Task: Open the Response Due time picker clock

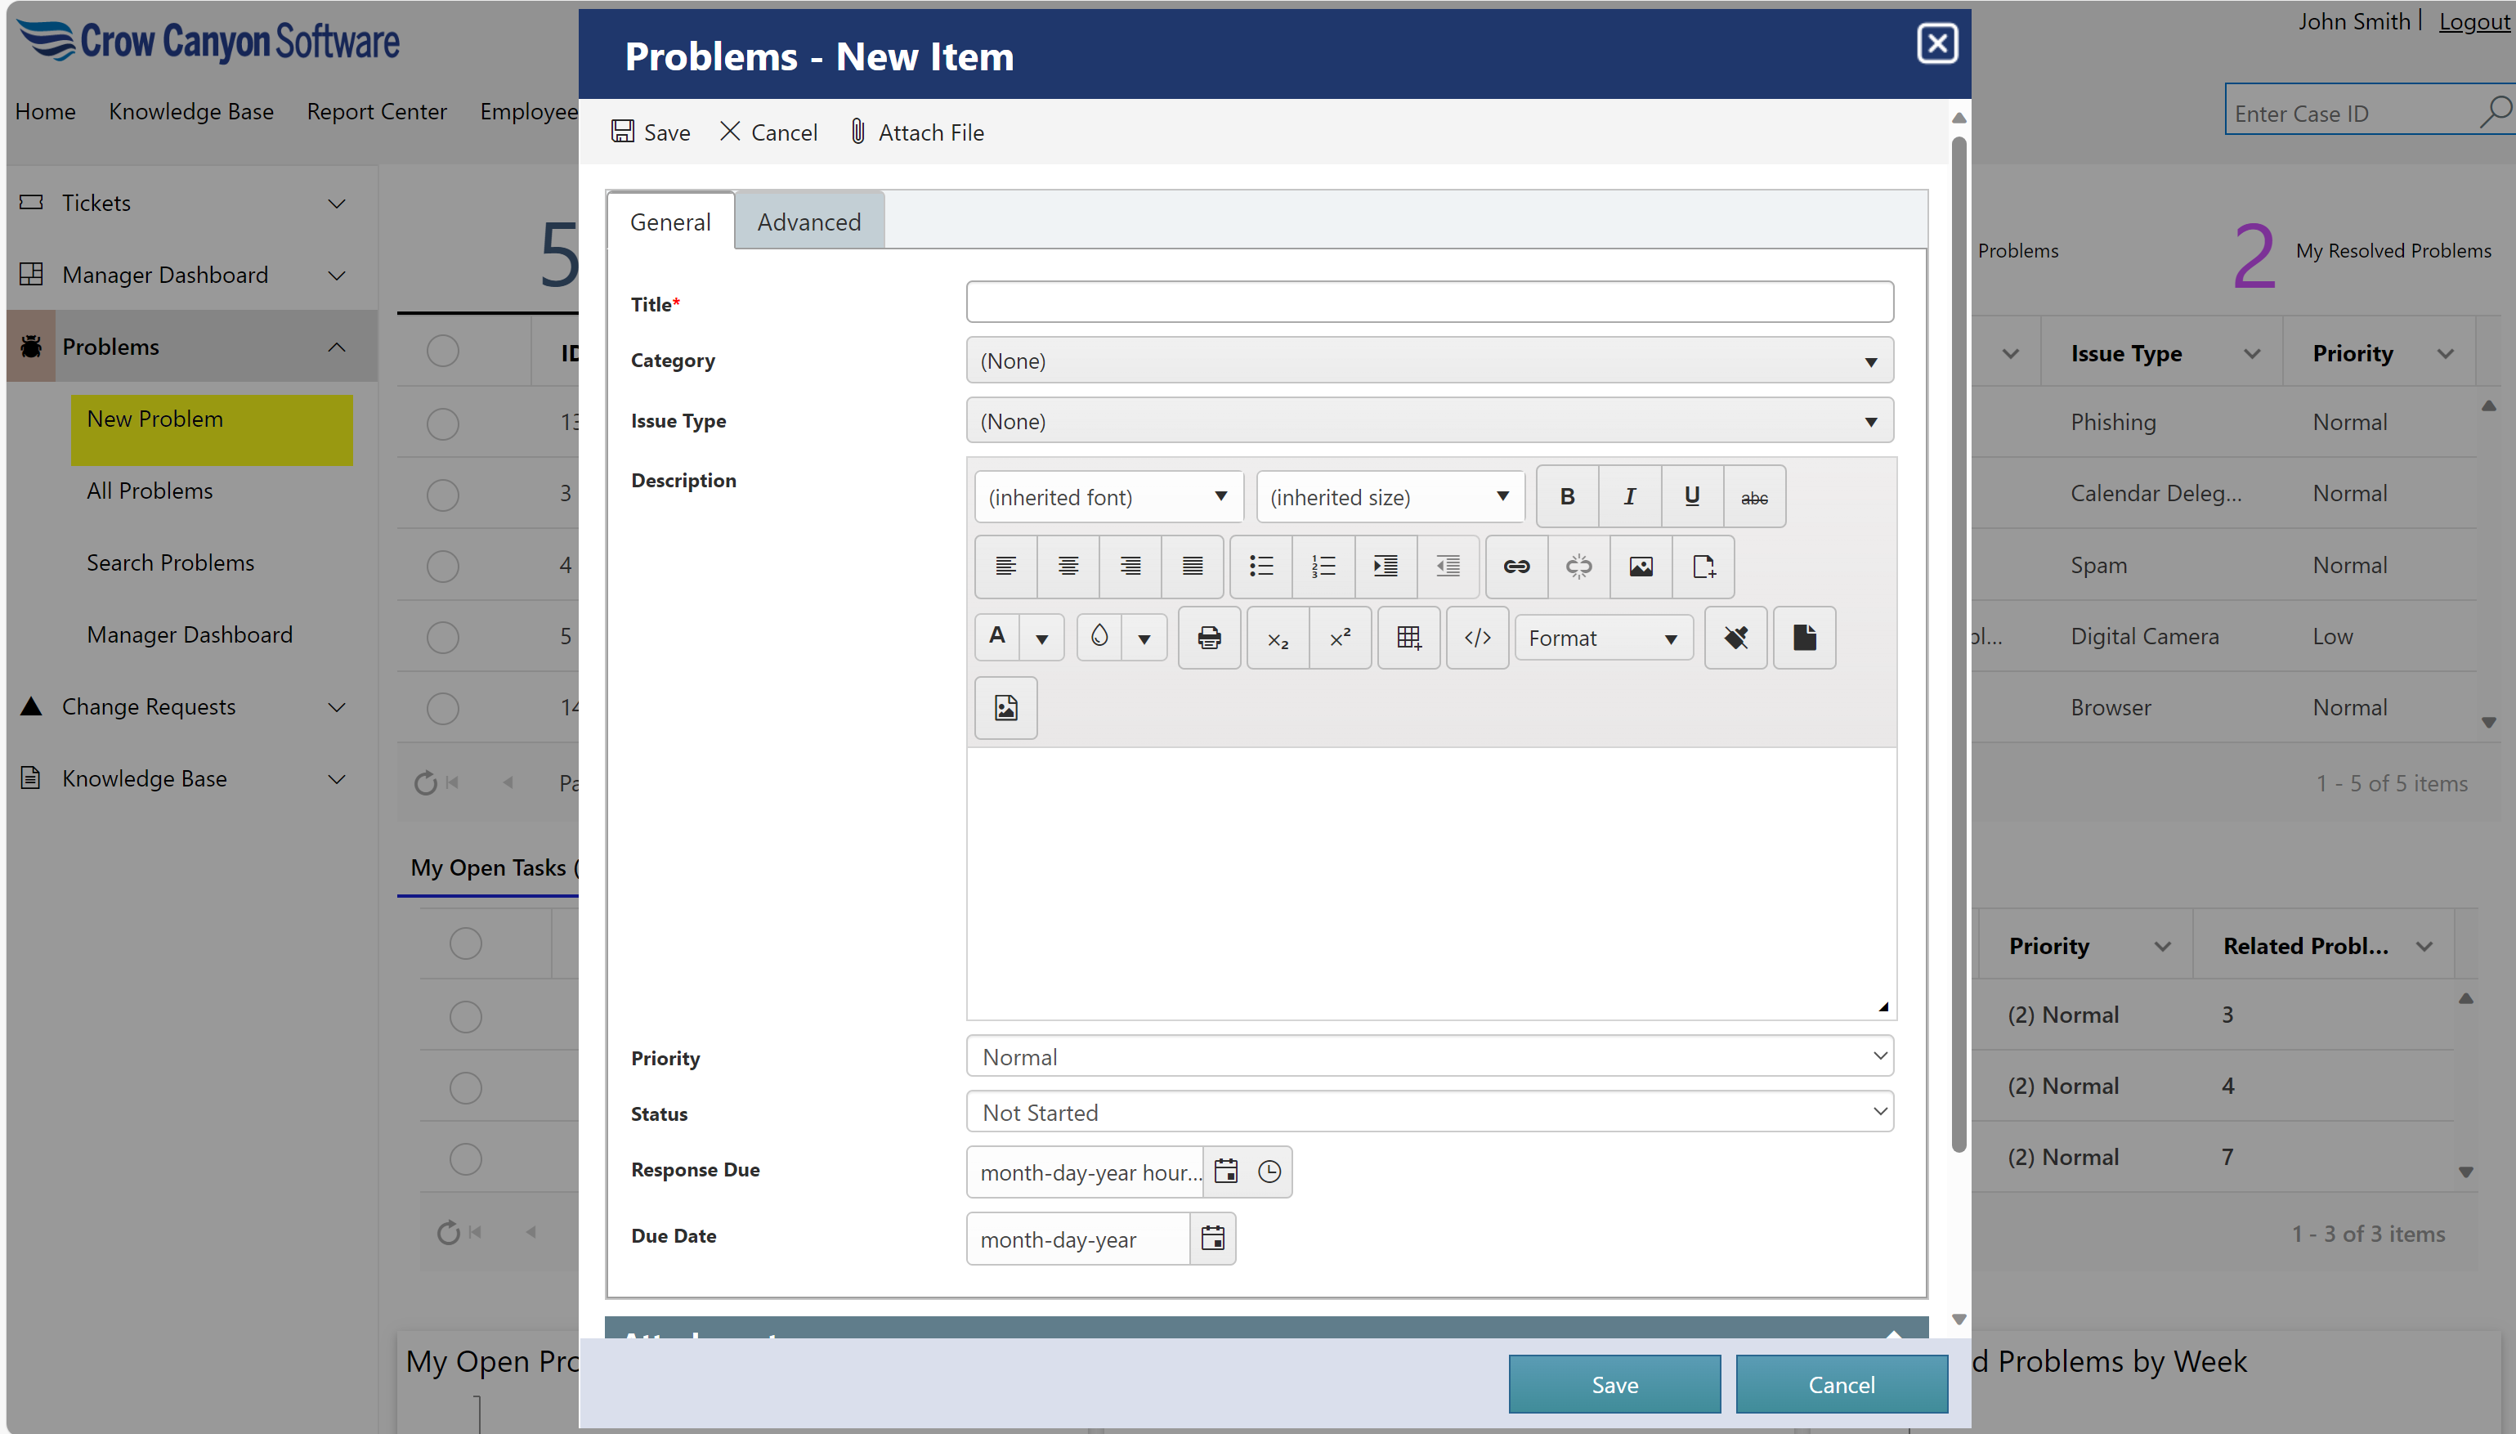Action: [1269, 1172]
